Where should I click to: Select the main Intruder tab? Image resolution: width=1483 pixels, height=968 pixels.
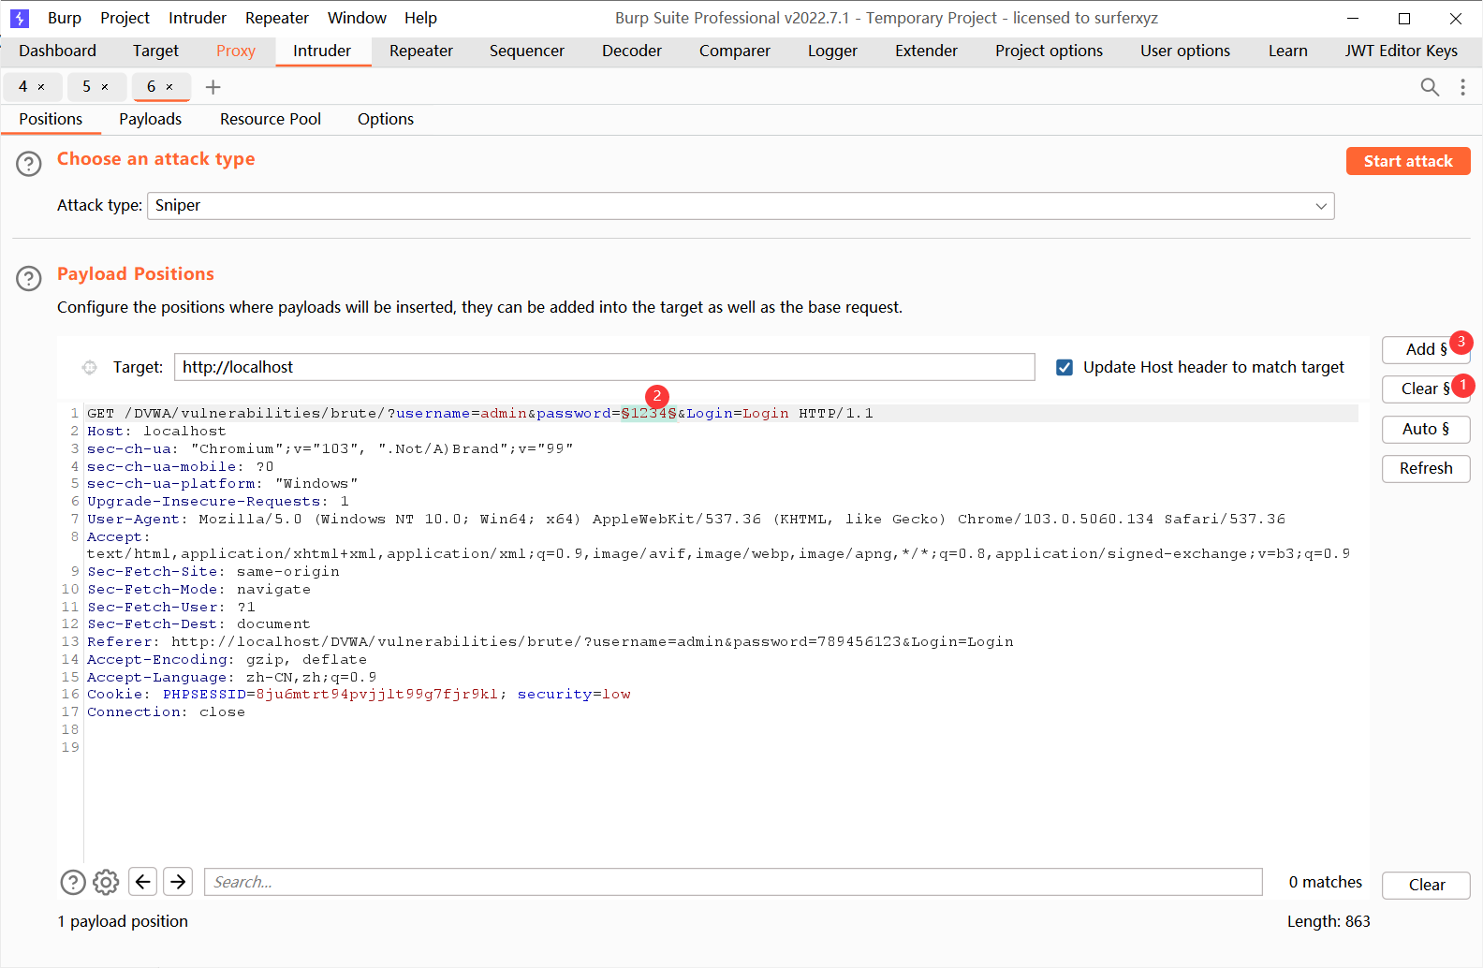coord(322,51)
